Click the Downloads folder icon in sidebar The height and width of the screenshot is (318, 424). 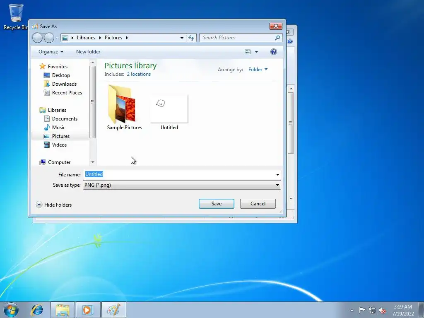click(x=47, y=84)
